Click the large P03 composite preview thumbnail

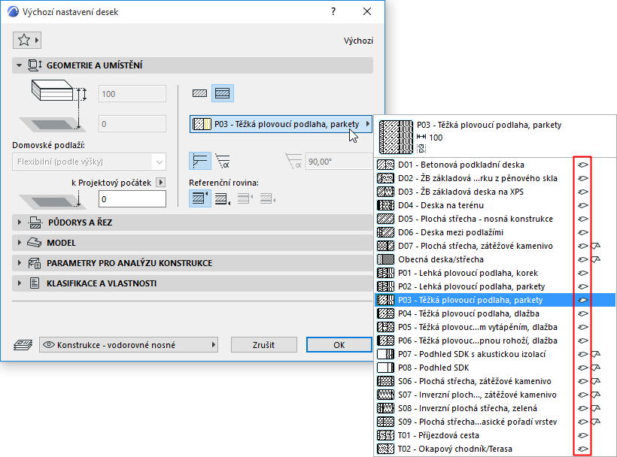tap(396, 137)
